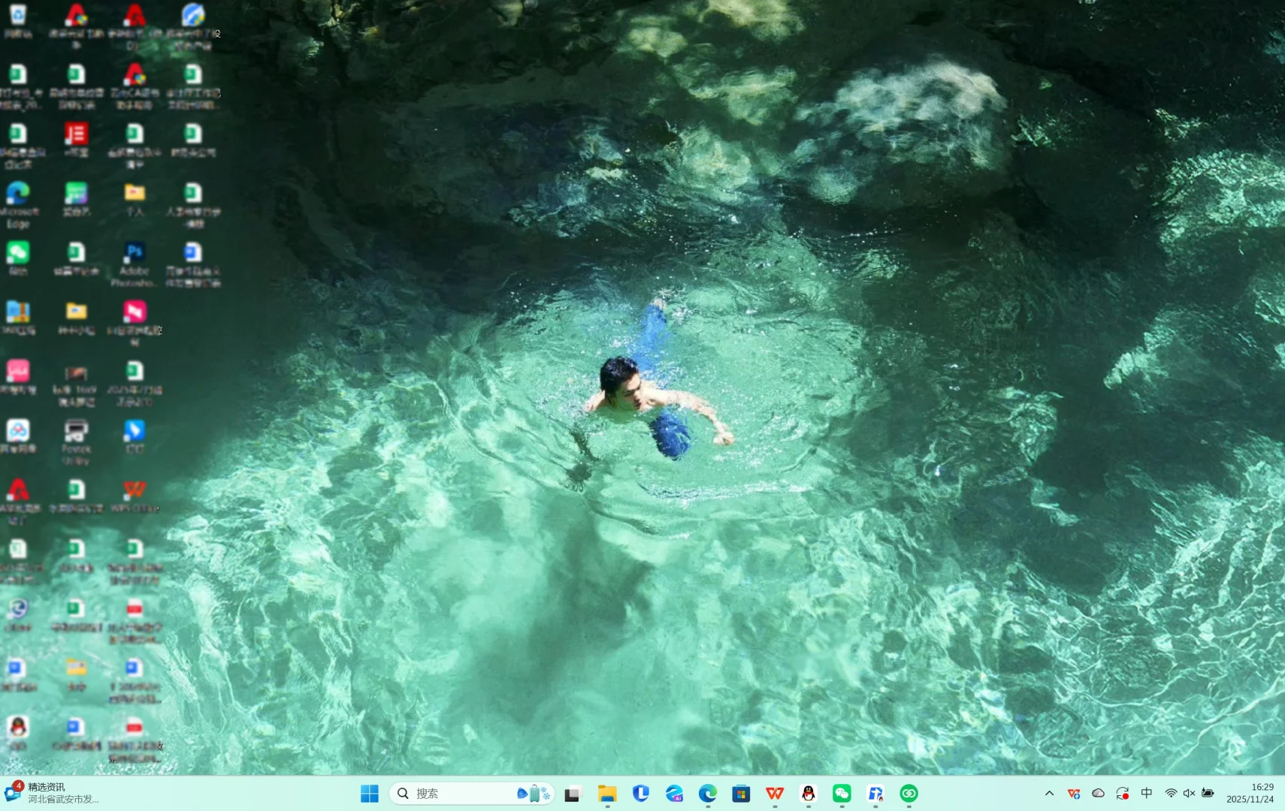Open Task View from the taskbar
The image size is (1285, 811).
pyautogui.click(x=573, y=794)
